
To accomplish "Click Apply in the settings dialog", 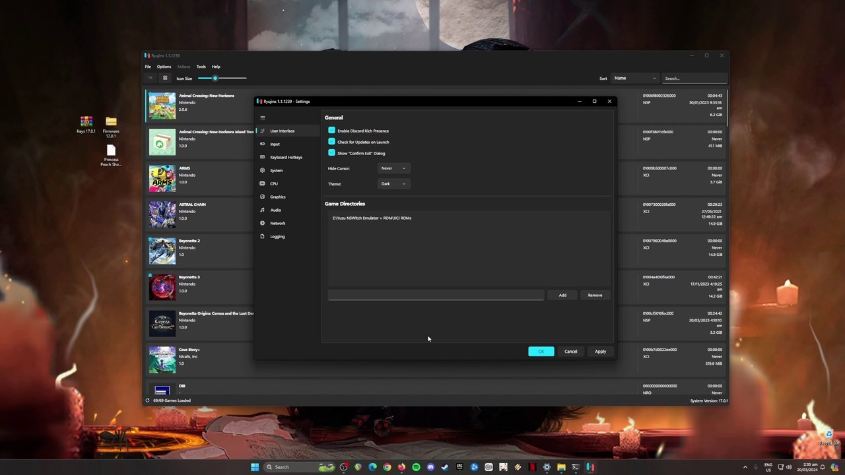I will [600, 352].
